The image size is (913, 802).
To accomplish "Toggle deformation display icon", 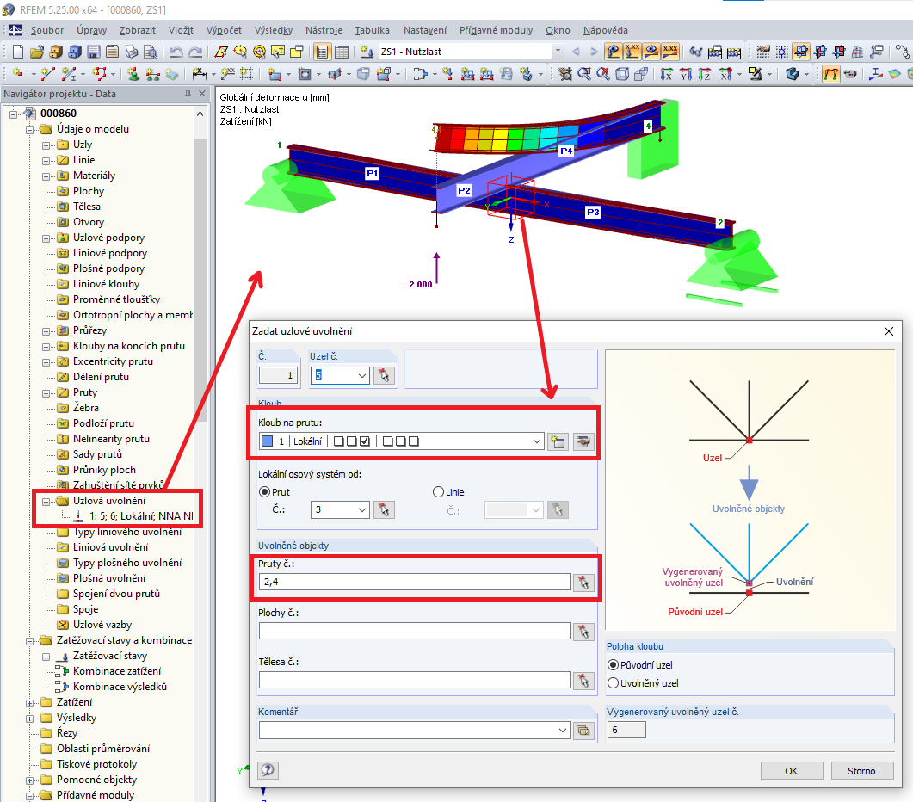I will [831, 74].
